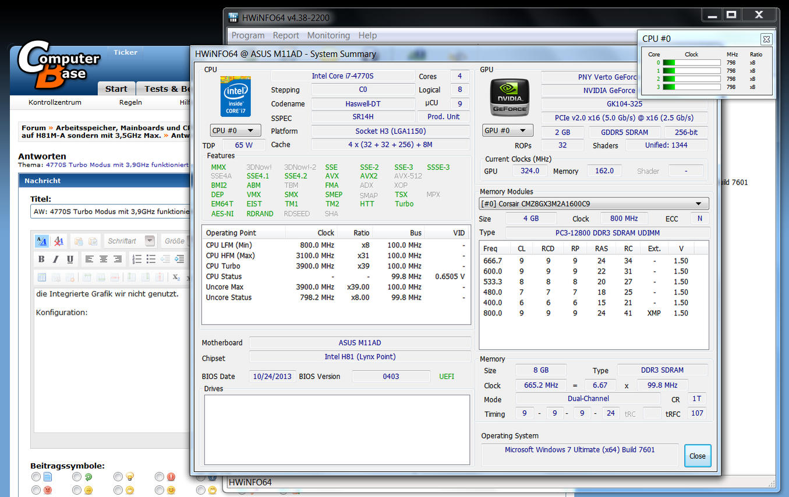Close the System Summary window
This screenshot has height=497, width=789.
pos(698,456)
